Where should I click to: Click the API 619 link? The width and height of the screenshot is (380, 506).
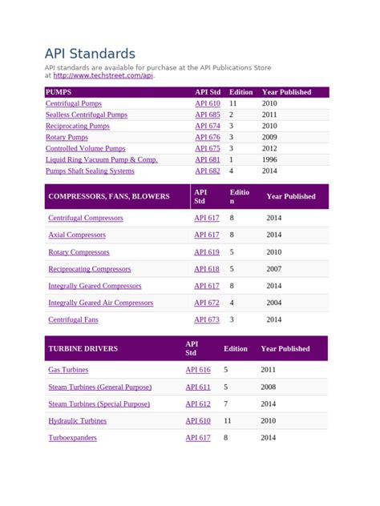[207, 252]
